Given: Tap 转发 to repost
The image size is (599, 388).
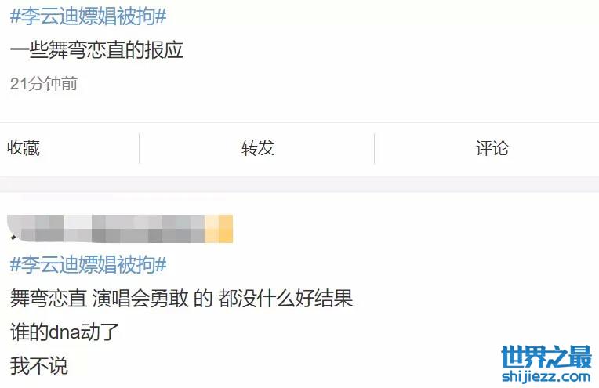Looking at the screenshot, I should pos(257,148).
